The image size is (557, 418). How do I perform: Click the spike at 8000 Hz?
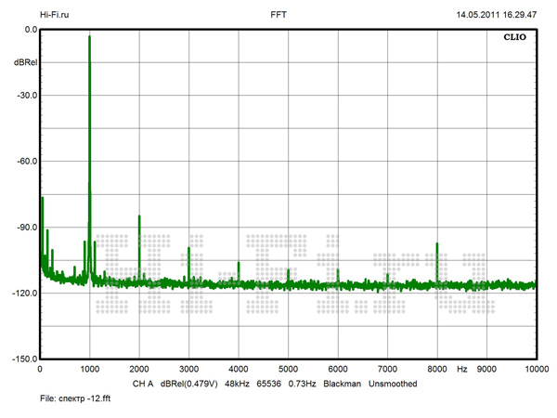click(x=436, y=244)
